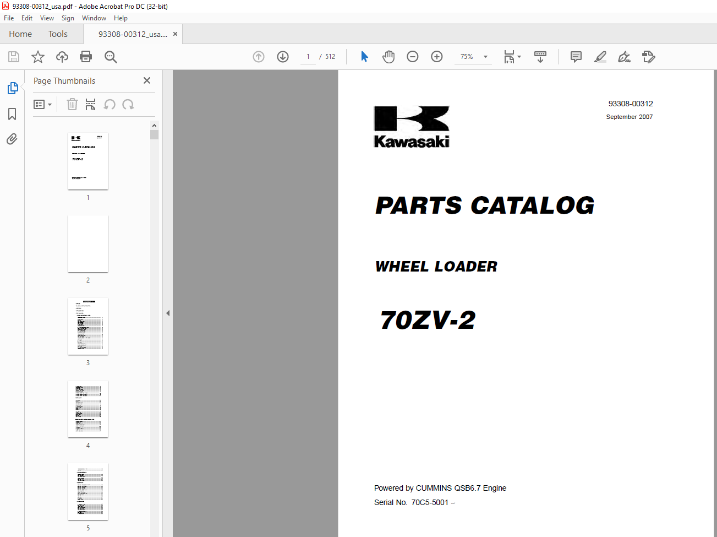Viewport: 717px width, 537px height.
Task: Delete selected page with trash icon
Action: 72,104
